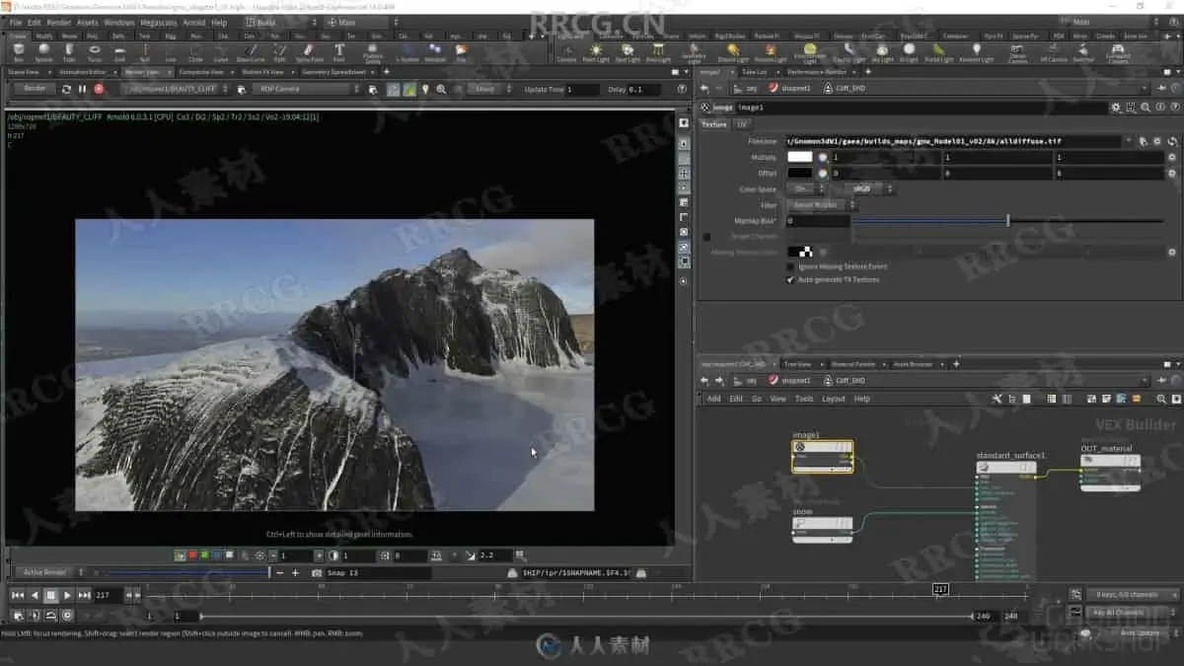
Task: Open the Arnold menu
Action: click(194, 22)
